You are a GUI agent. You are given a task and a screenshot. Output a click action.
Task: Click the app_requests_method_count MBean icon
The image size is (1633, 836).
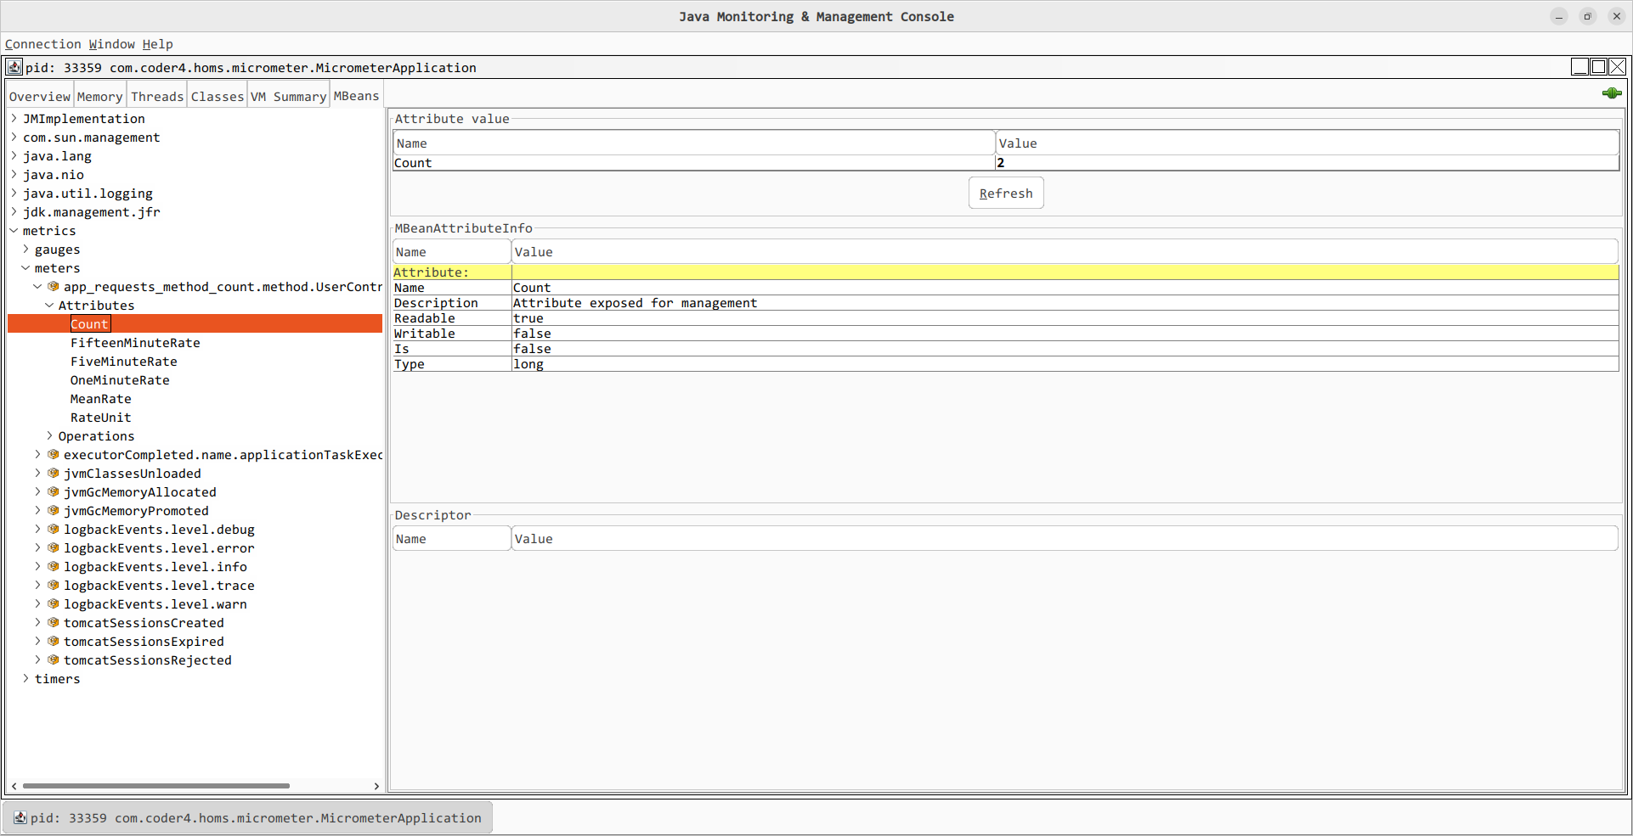(x=54, y=287)
